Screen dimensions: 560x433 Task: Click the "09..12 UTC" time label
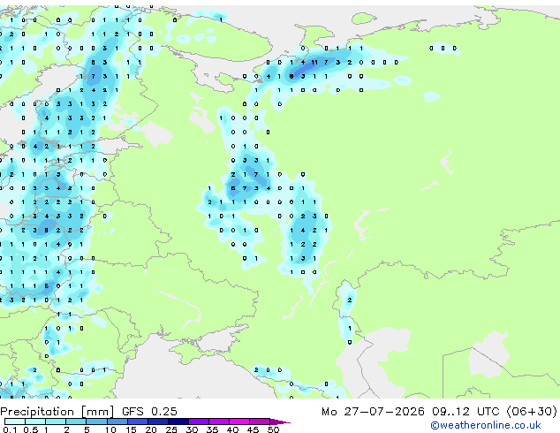point(465,412)
